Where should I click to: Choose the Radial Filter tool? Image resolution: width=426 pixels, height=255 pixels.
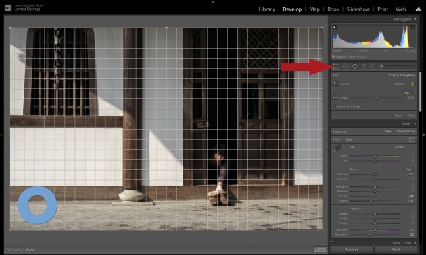click(x=373, y=66)
